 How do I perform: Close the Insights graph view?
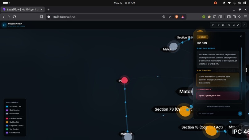coord(244,25)
